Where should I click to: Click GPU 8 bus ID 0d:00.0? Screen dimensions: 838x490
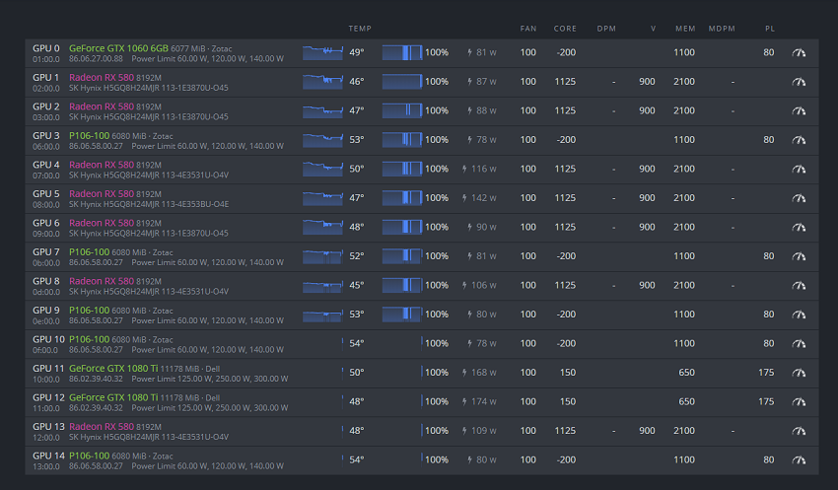pos(46,292)
